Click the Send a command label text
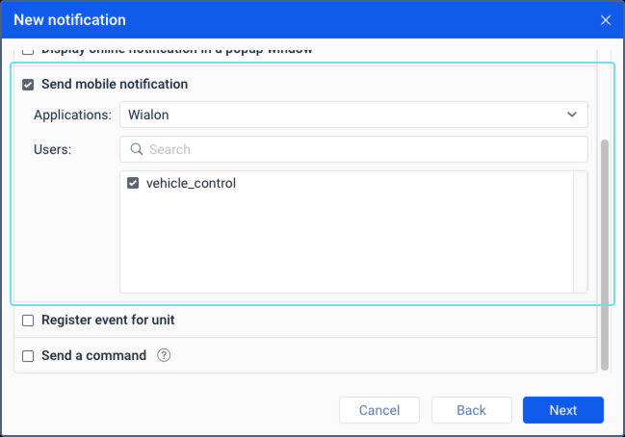625x437 pixels. 93,355
